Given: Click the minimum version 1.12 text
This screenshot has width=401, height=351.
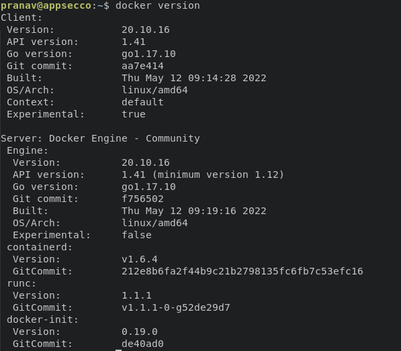Looking at the screenshot, I should point(218,174).
